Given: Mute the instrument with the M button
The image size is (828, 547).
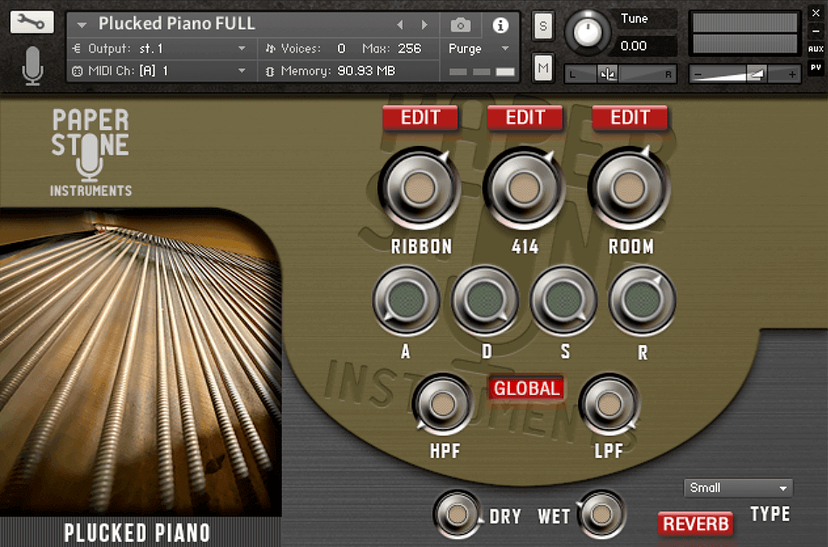Looking at the screenshot, I should [542, 67].
